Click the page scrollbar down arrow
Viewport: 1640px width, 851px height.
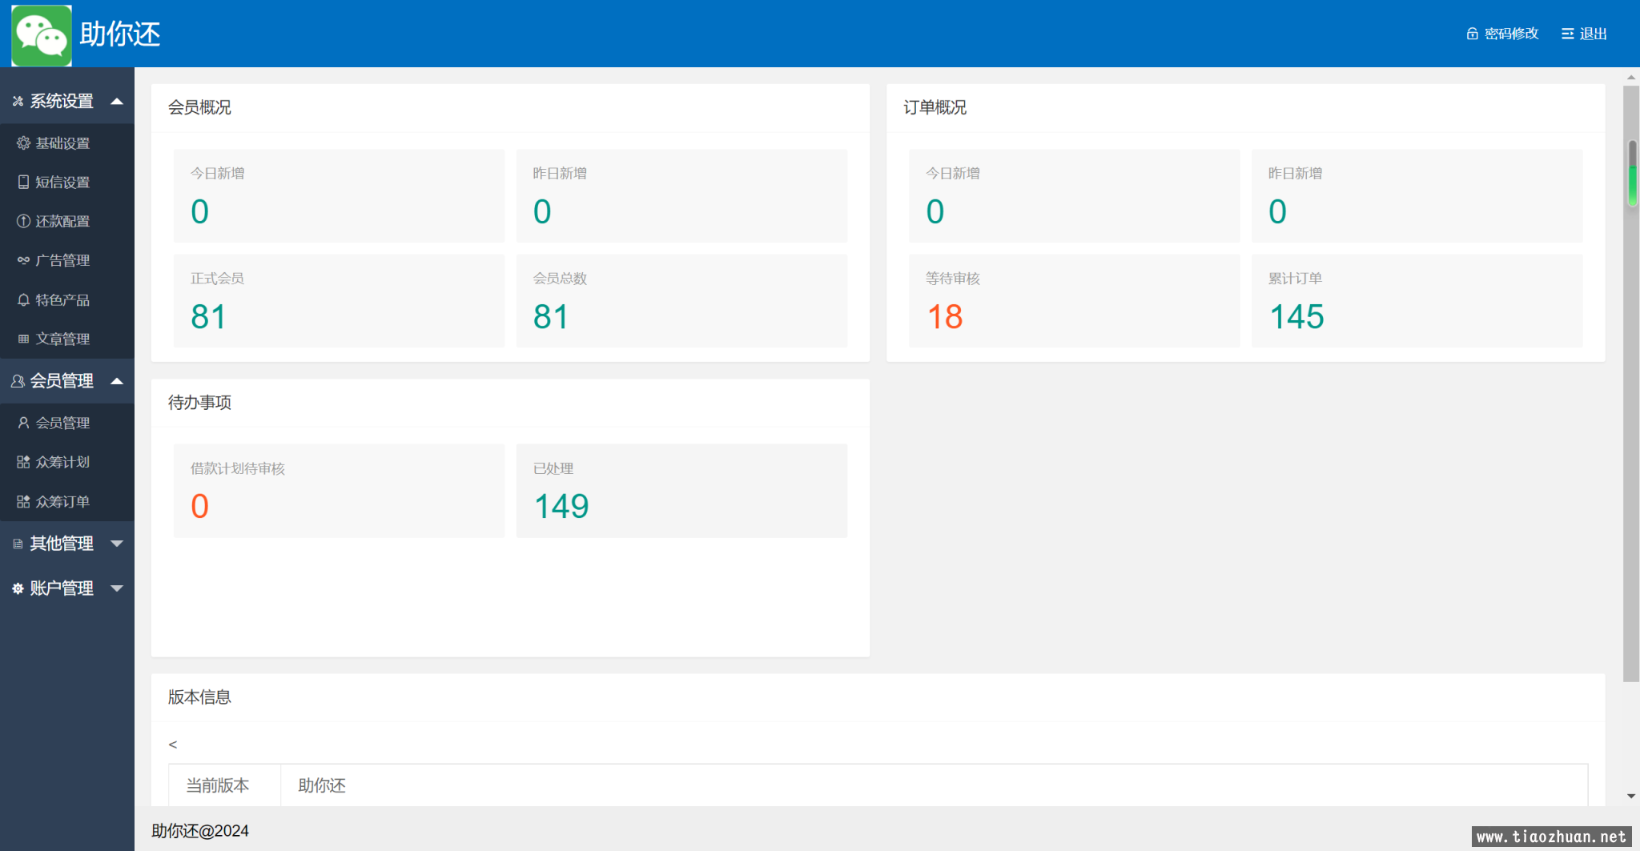[1631, 797]
